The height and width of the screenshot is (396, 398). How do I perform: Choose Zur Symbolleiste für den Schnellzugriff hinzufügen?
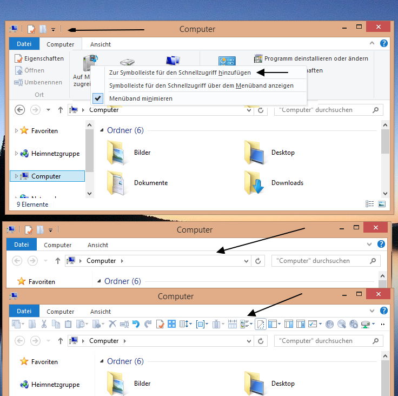[180, 72]
